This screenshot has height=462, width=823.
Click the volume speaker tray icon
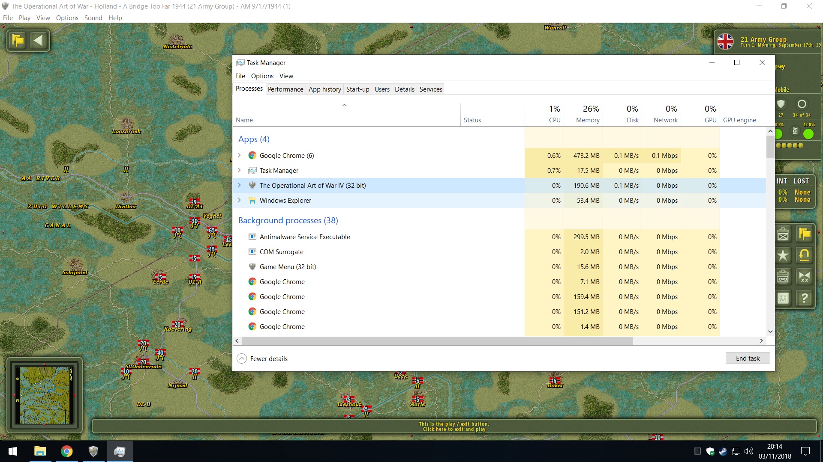point(749,451)
